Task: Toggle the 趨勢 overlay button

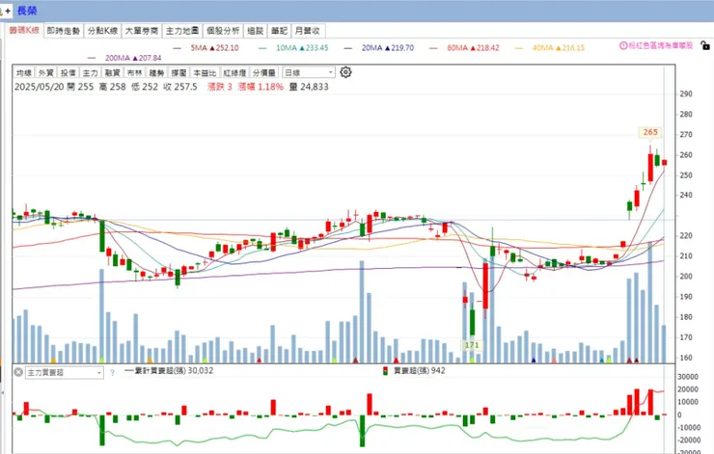Action: [156, 73]
